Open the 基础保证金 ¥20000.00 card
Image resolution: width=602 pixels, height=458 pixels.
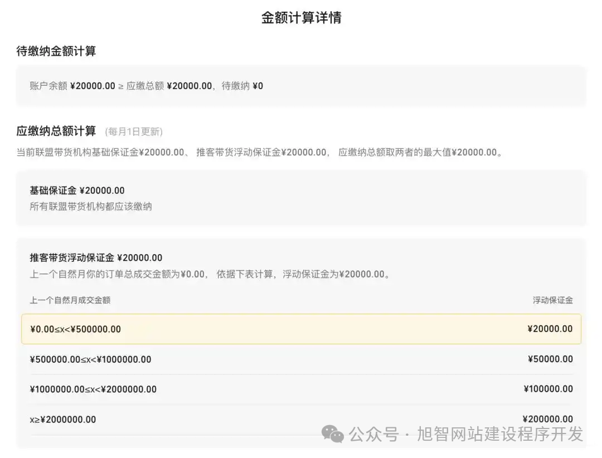pyautogui.click(x=301, y=198)
